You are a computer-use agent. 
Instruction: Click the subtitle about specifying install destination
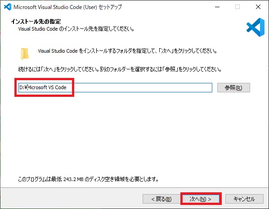coord(76,29)
